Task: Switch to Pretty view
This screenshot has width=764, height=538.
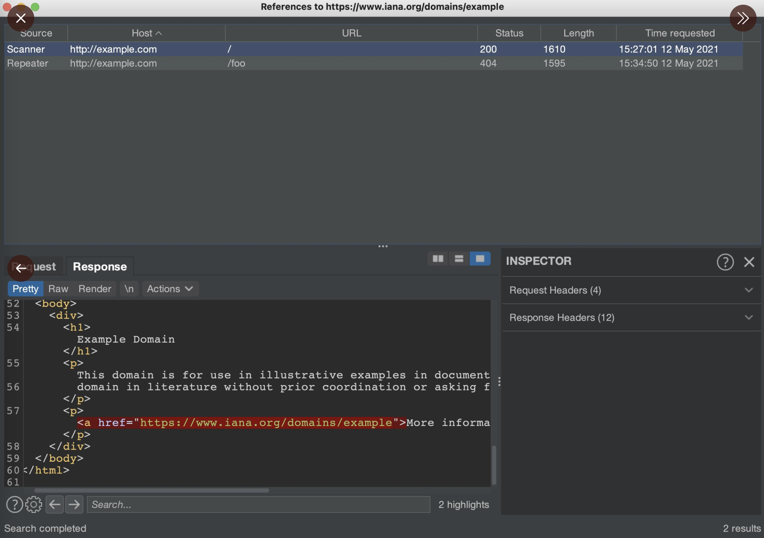Action: [26, 289]
